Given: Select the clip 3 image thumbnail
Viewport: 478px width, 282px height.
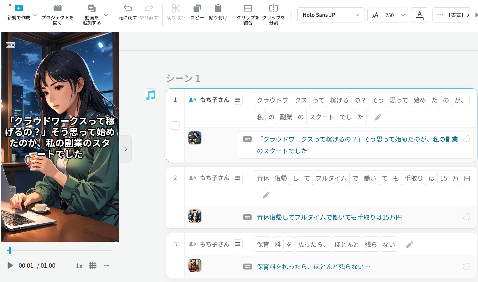Looking at the screenshot, I should [195, 265].
